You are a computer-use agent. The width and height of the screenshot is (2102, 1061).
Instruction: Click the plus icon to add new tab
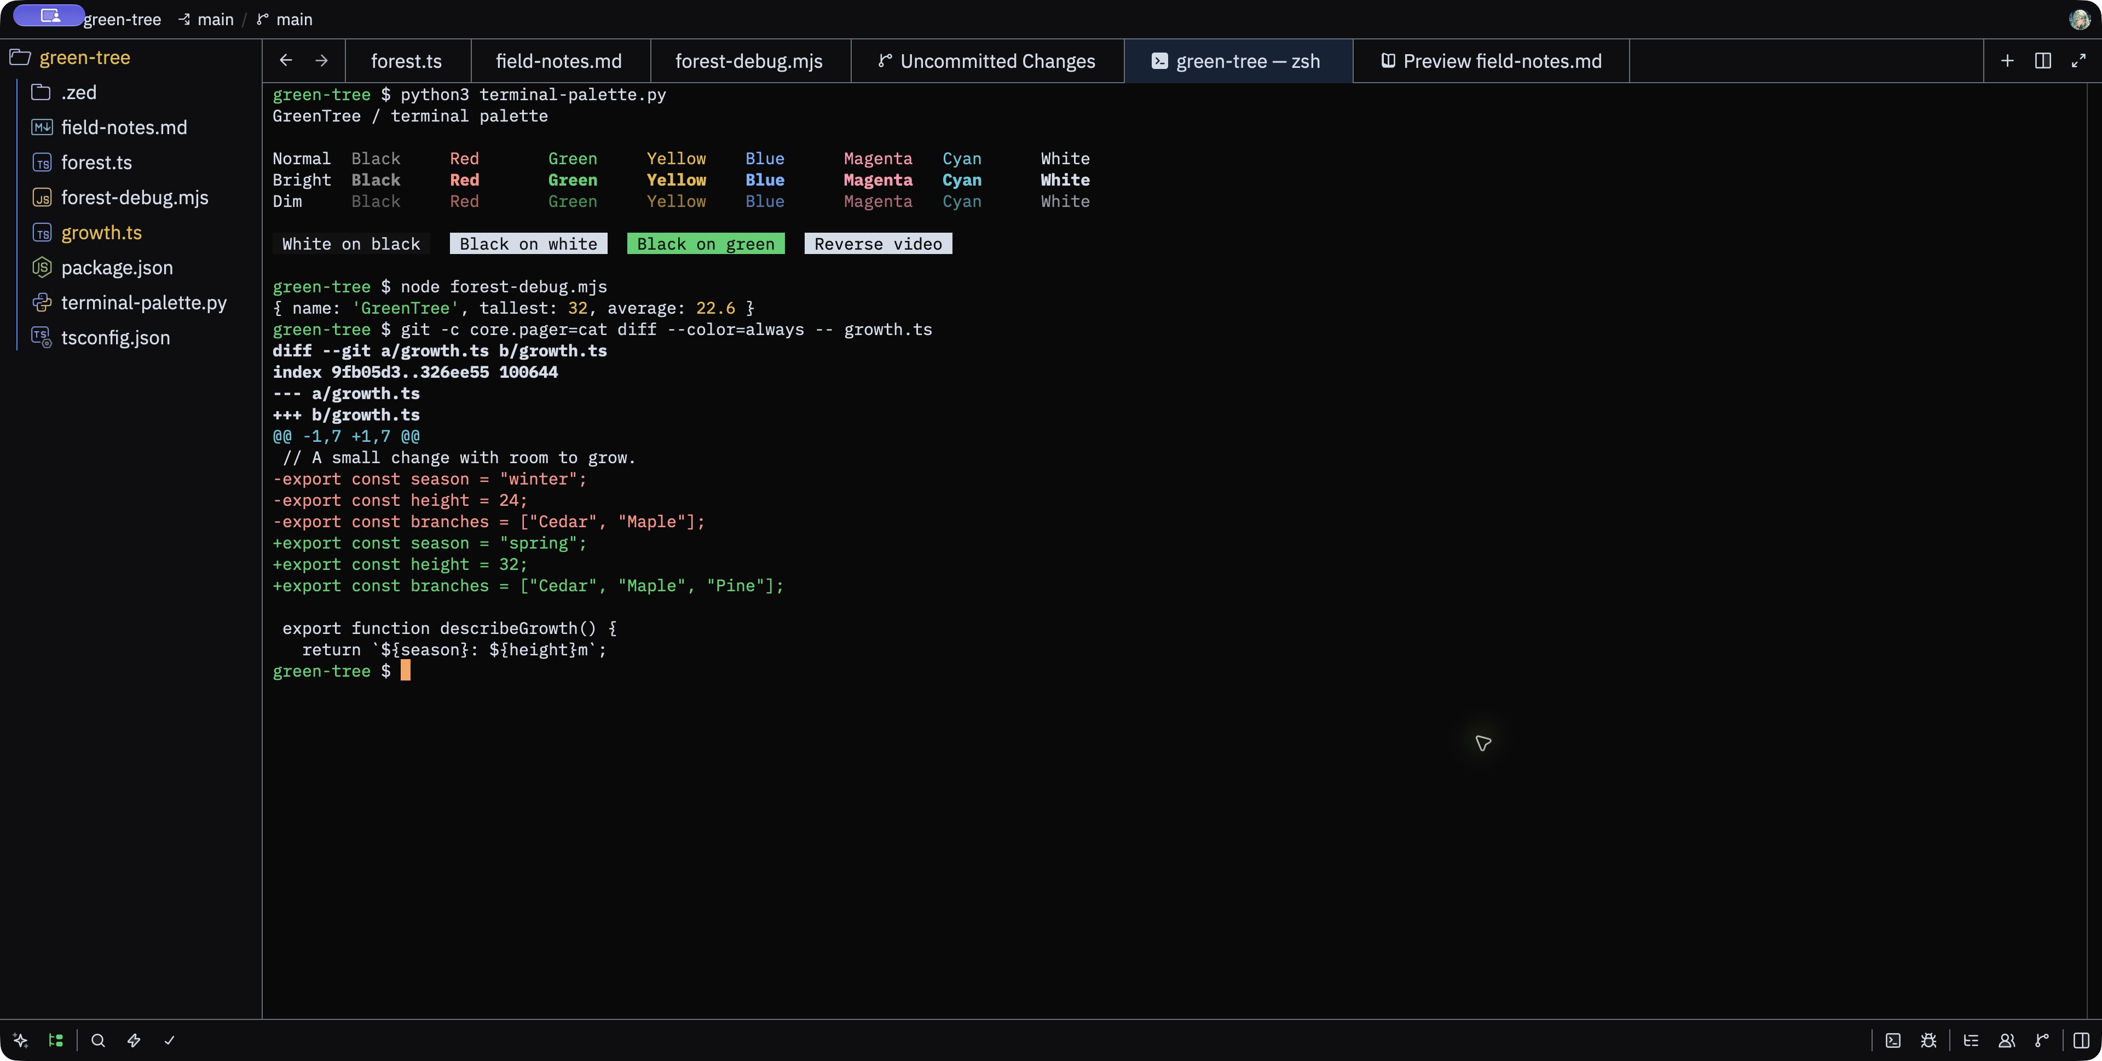click(x=2007, y=60)
